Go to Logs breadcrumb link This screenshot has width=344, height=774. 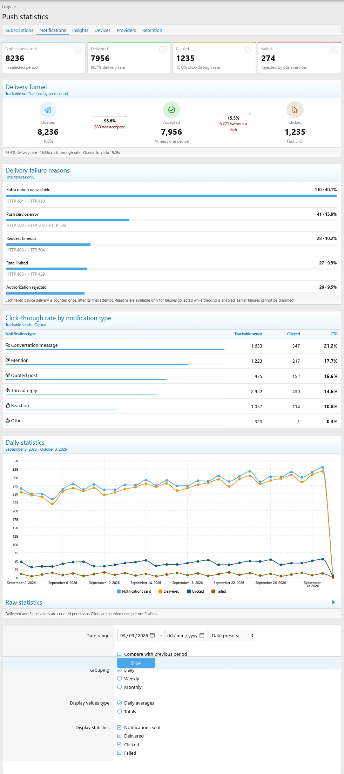(6, 7)
